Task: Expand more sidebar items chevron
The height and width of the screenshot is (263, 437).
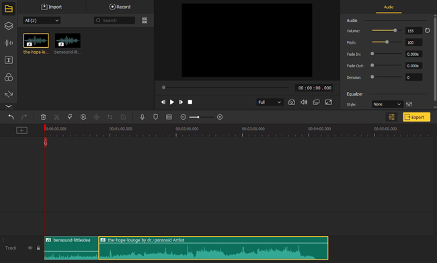Action: pyautogui.click(x=9, y=106)
